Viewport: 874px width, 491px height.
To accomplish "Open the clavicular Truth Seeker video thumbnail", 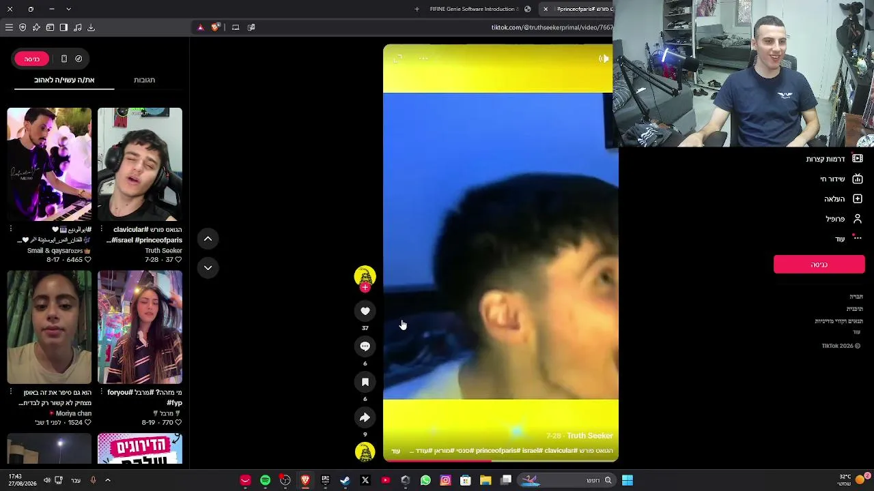I will click(x=140, y=164).
